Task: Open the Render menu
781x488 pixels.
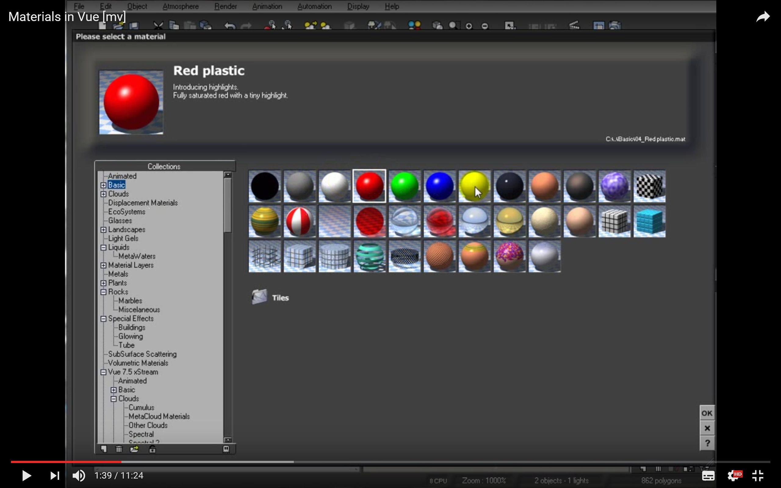Action: tap(225, 6)
